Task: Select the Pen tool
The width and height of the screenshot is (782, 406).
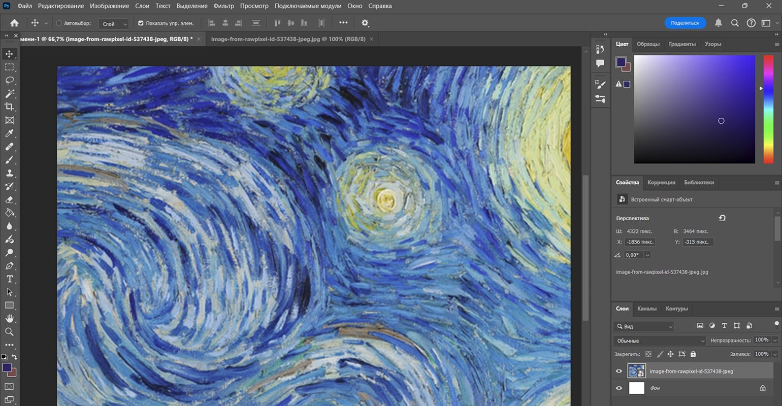Action: (9, 265)
